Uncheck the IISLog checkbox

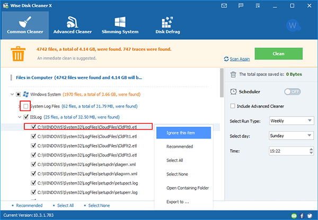tap(25, 117)
